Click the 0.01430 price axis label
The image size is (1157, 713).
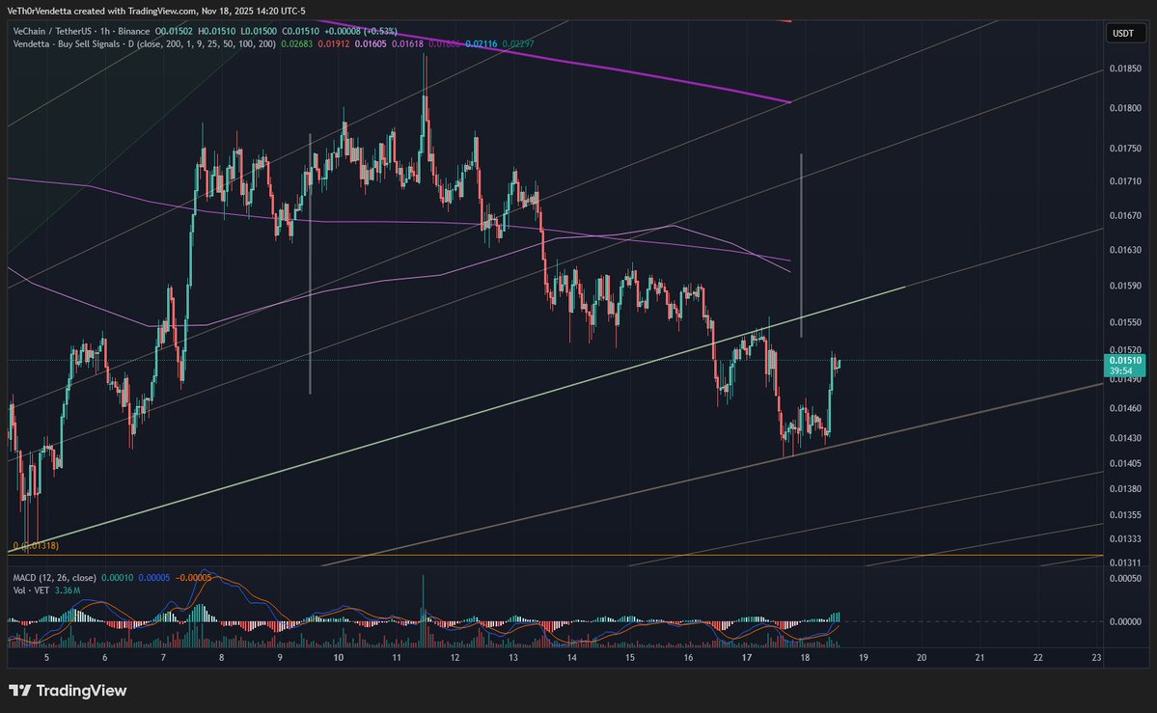pos(1125,438)
